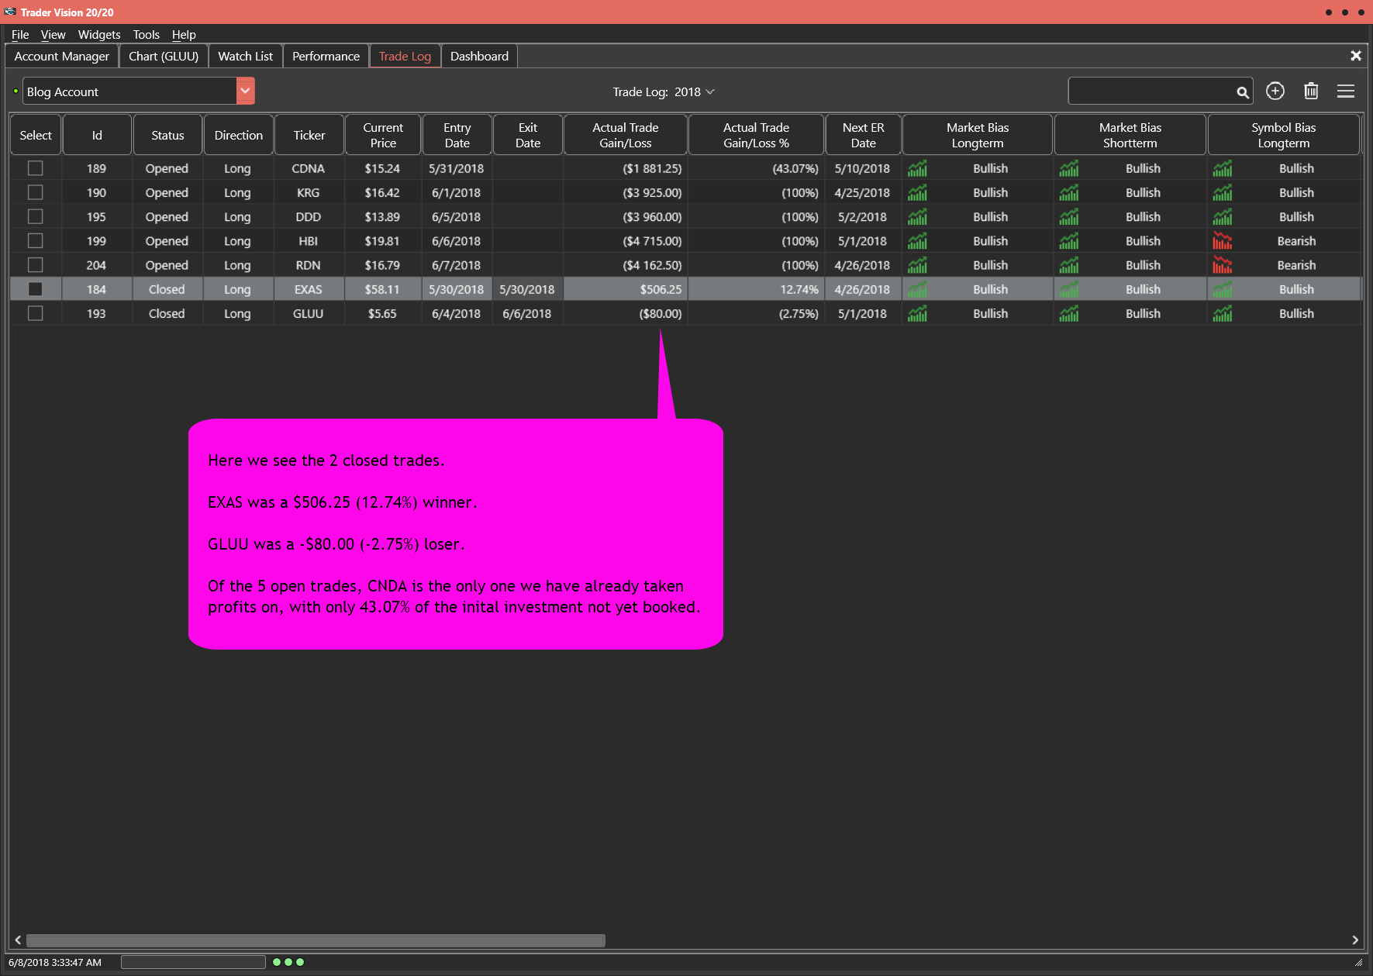
Task: Click Market Bias Longterm icon in KRG row
Action: 917,192
